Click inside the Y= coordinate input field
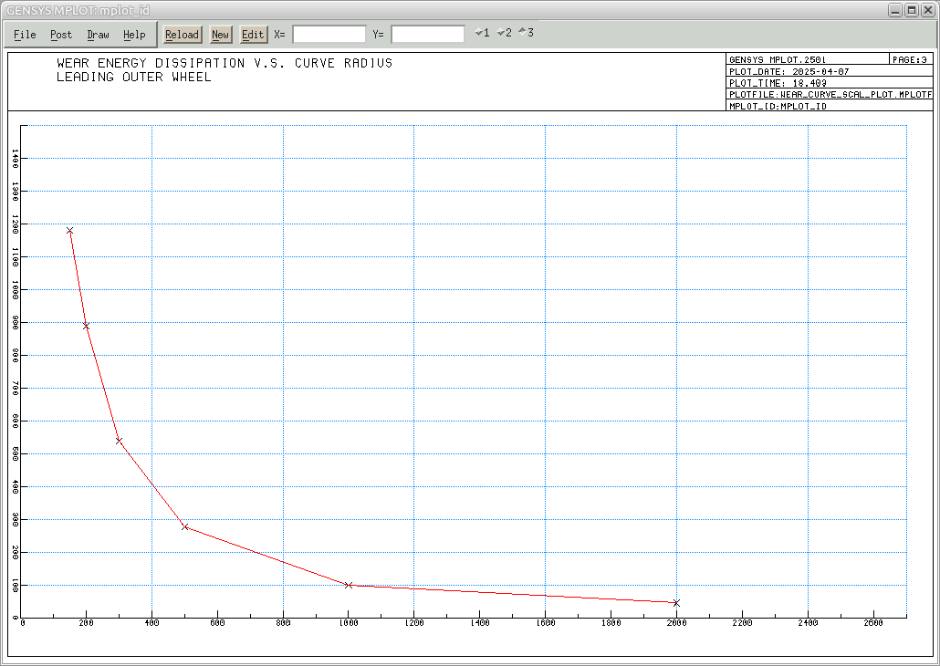Viewport: 940px width, 666px height. [426, 33]
